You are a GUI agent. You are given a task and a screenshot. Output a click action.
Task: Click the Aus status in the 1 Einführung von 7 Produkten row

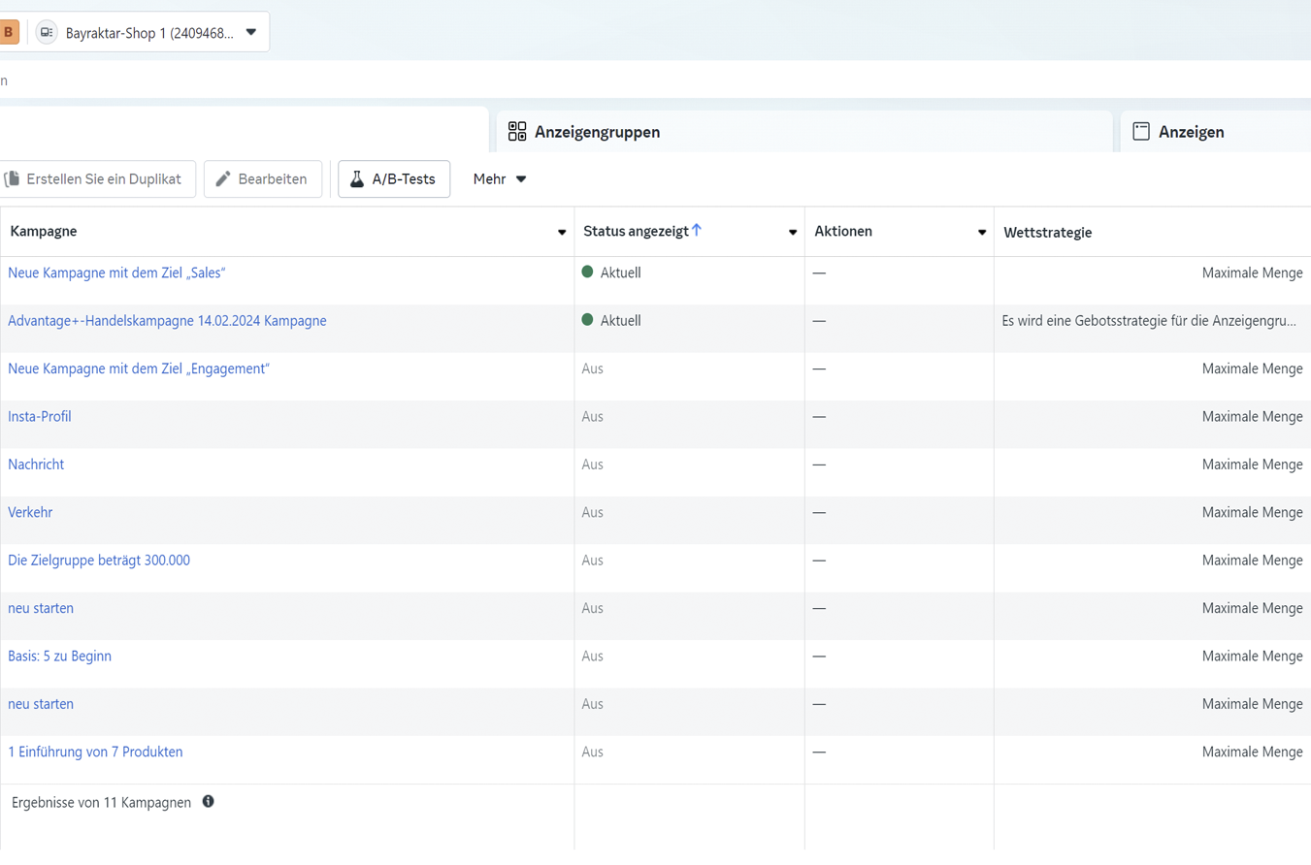coord(593,752)
